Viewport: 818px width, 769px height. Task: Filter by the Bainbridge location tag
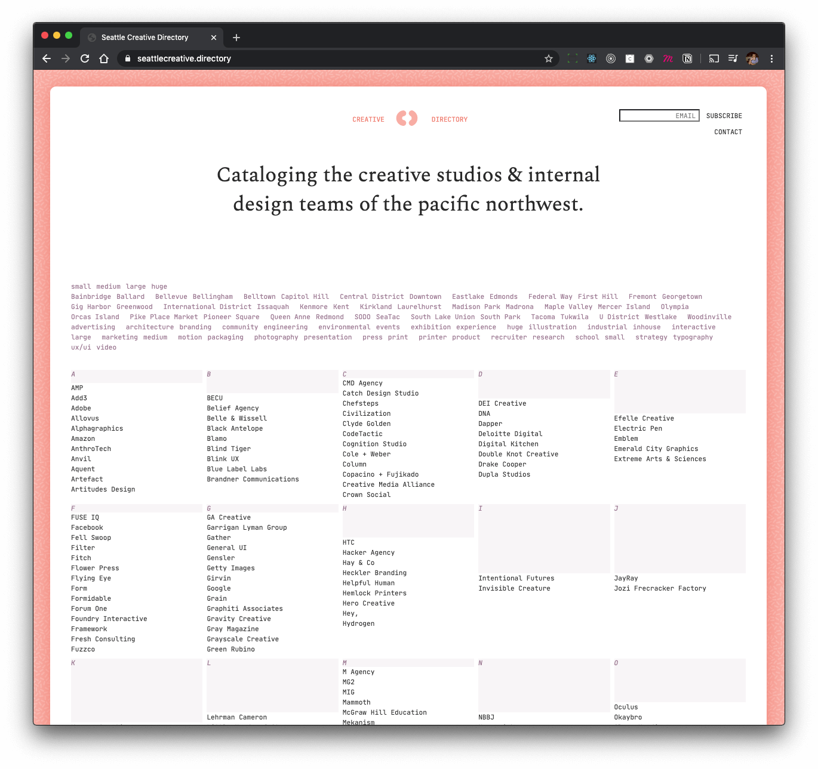pyautogui.click(x=91, y=297)
